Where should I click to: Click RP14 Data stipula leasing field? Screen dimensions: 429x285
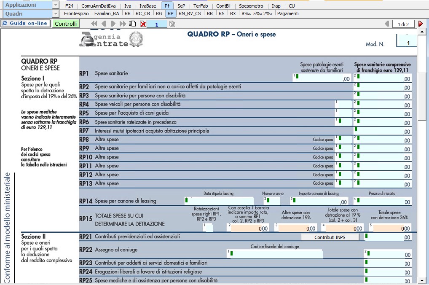coord(219,201)
